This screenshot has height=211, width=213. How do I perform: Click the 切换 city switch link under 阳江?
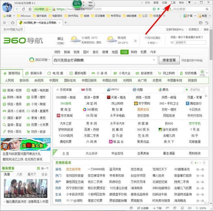(x=60, y=43)
